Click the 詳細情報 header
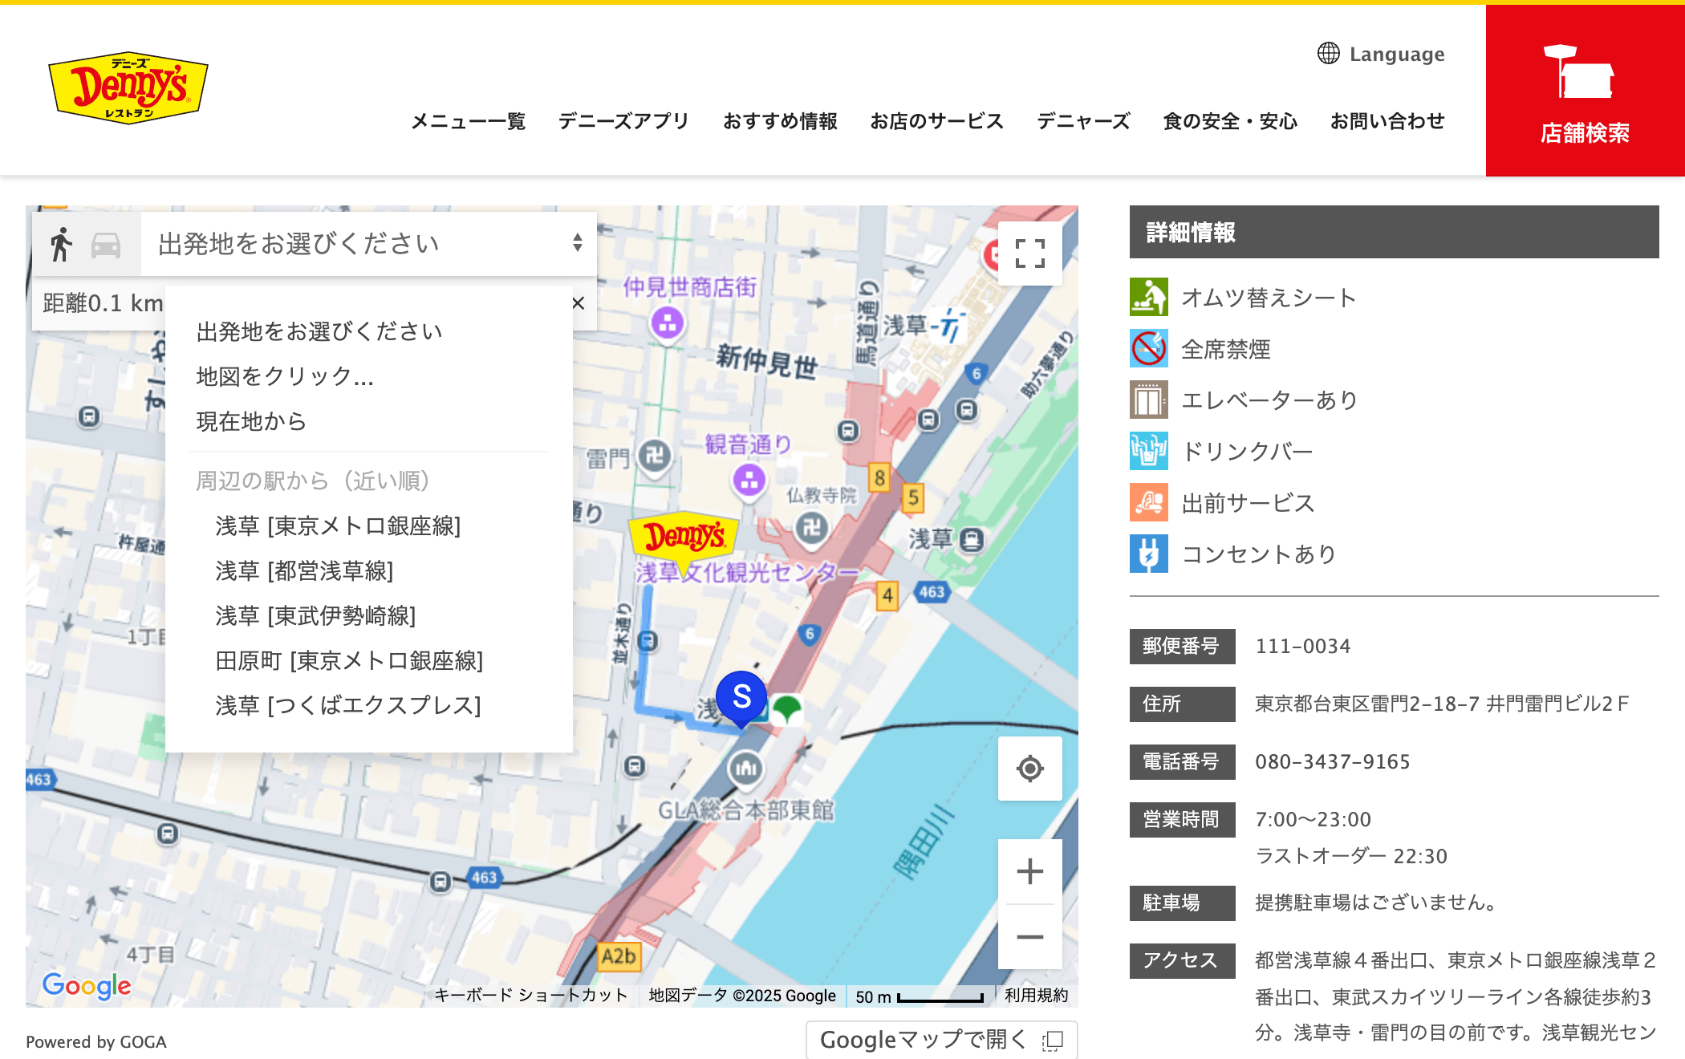Viewport: 1685px width, 1059px height. click(1395, 232)
